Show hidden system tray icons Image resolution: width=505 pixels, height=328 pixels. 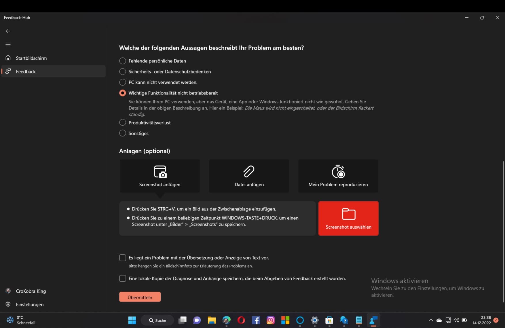pyautogui.click(x=431, y=320)
